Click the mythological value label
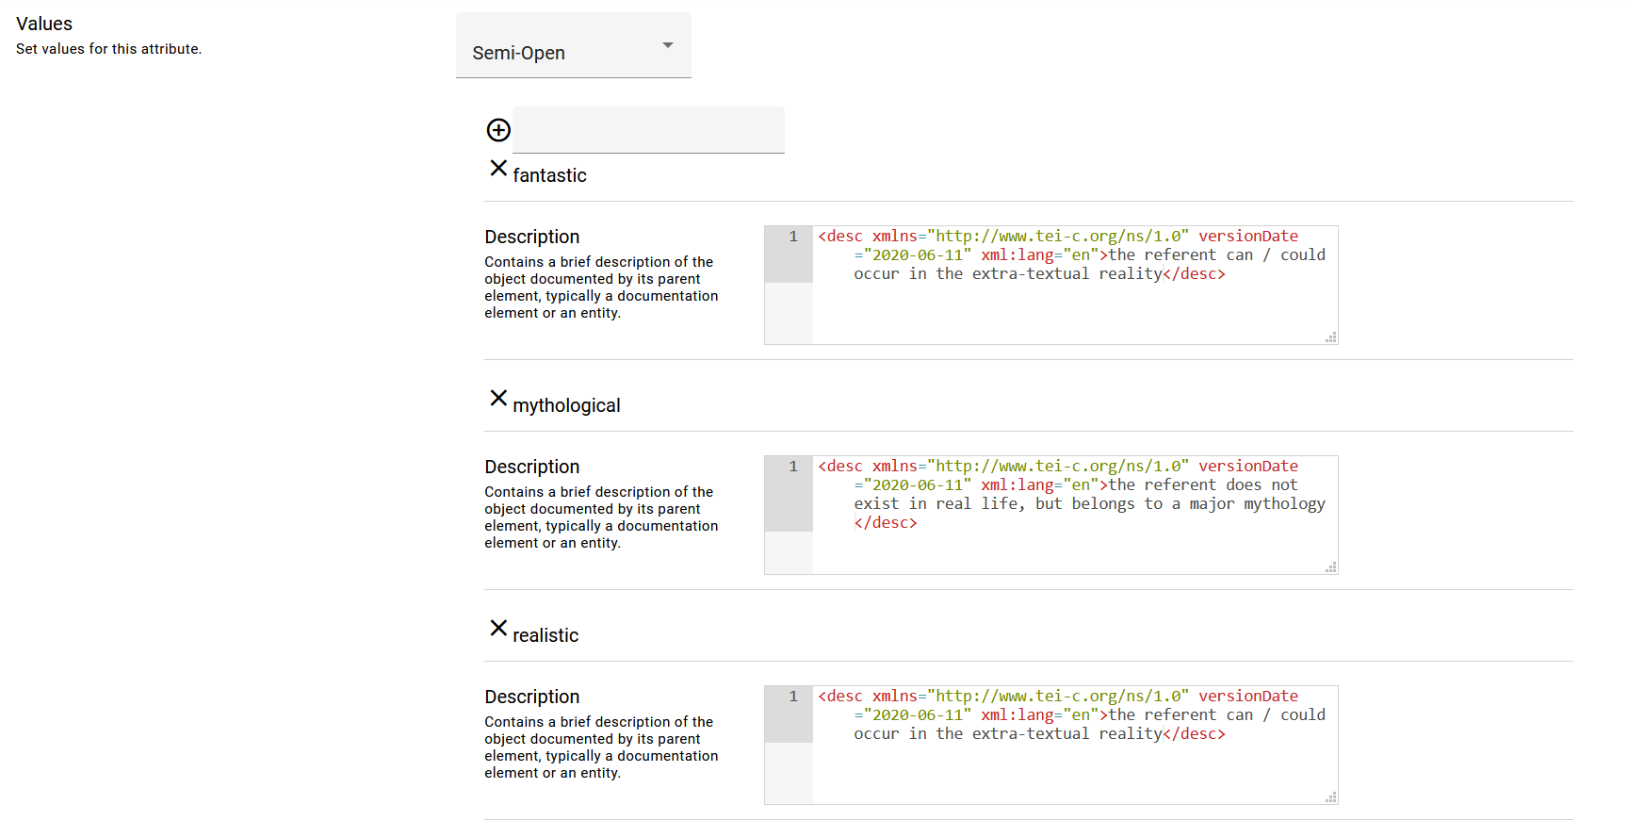The image size is (1628, 837). pos(566,405)
